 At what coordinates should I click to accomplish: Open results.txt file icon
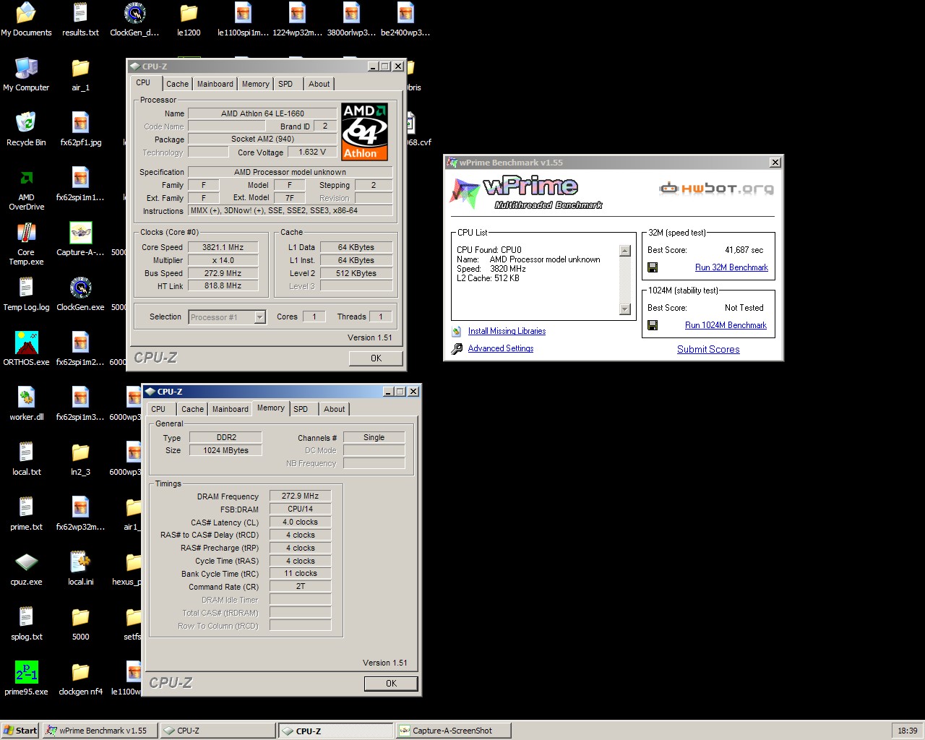[x=80, y=20]
